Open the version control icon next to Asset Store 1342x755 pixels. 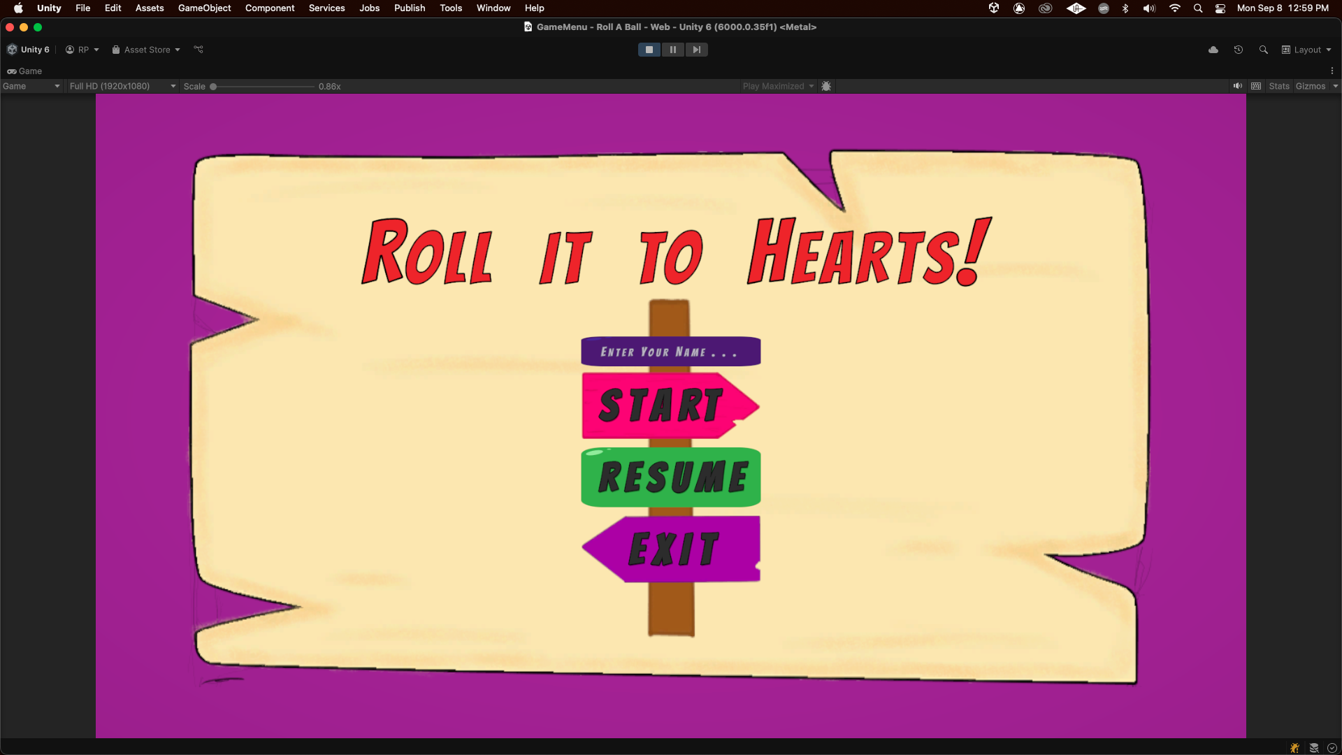click(199, 50)
